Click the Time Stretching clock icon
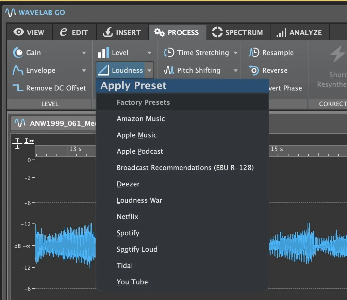Viewport: 347px width, 300px height. (x=169, y=53)
